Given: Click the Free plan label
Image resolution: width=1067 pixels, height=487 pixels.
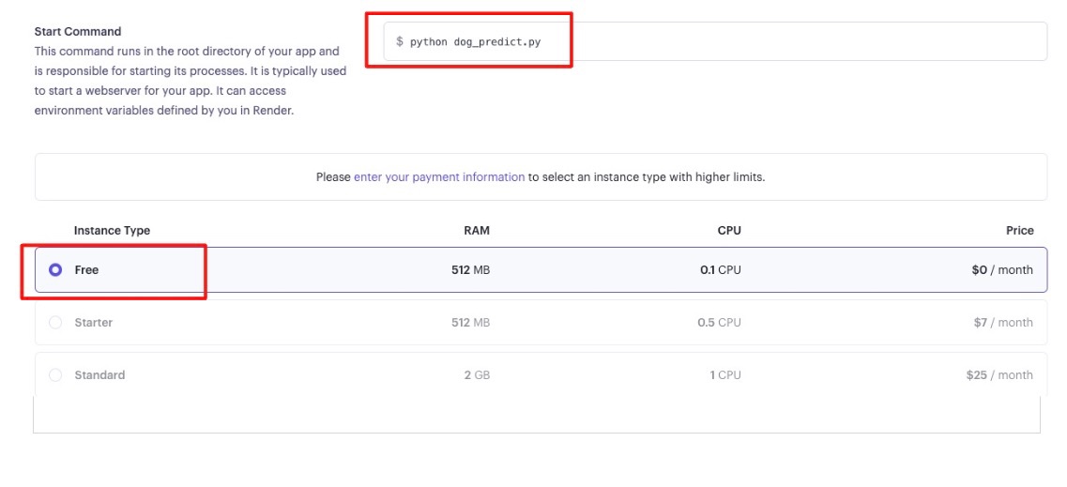Looking at the screenshot, I should pyautogui.click(x=86, y=270).
